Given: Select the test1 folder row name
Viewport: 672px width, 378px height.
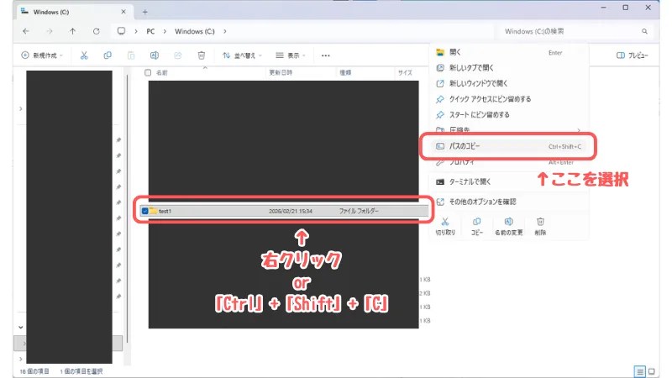Looking at the screenshot, I should (165, 211).
